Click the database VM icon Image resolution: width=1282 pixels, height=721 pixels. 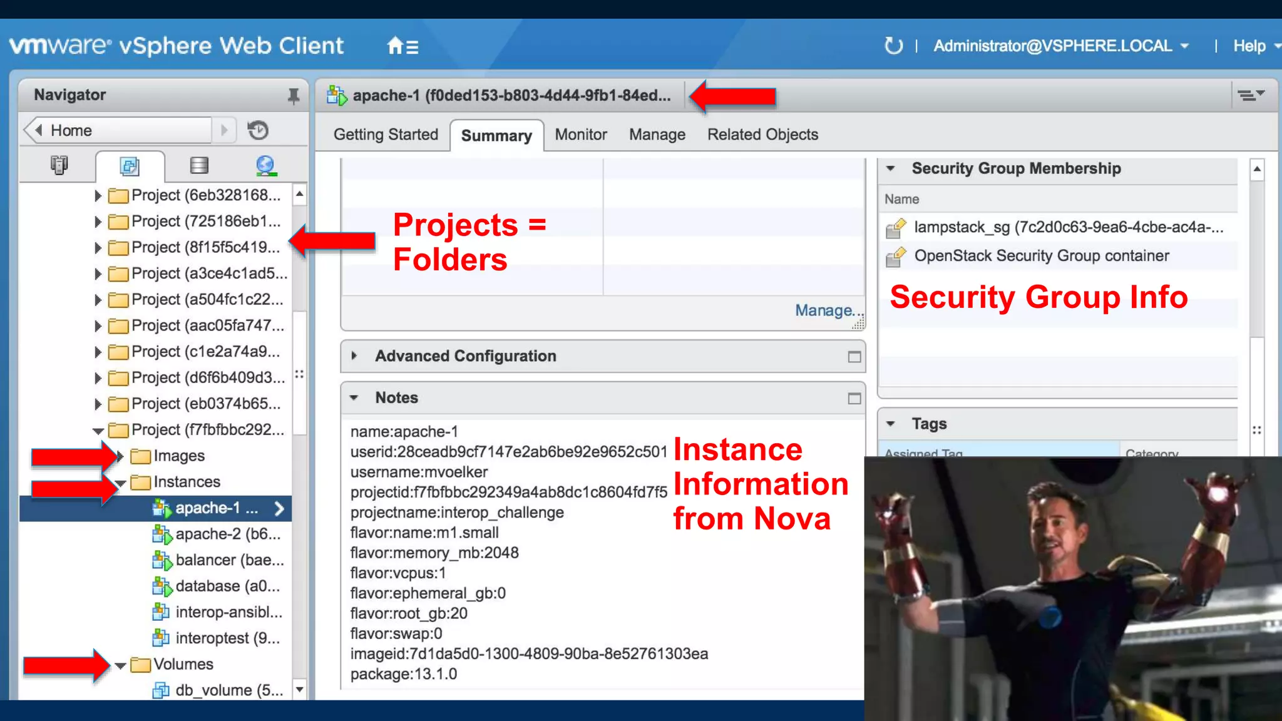point(162,586)
